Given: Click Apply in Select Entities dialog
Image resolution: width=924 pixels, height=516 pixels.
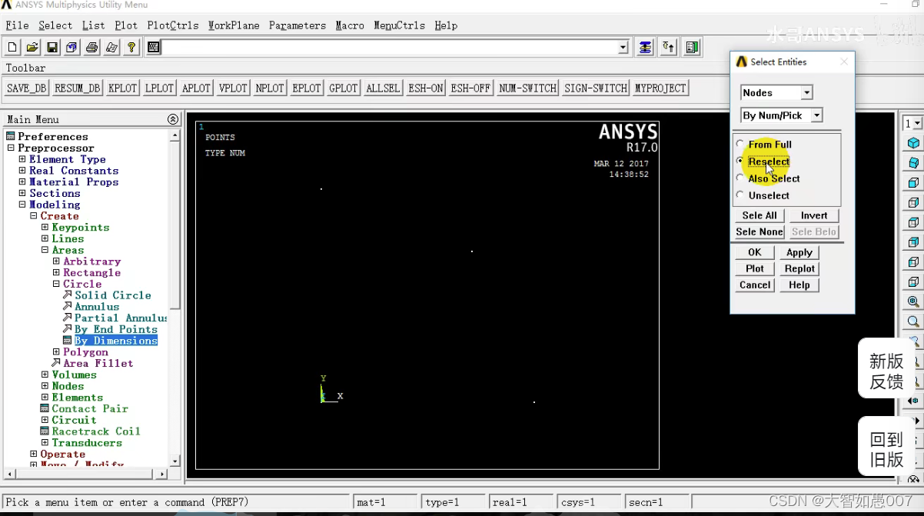Looking at the screenshot, I should tap(799, 252).
